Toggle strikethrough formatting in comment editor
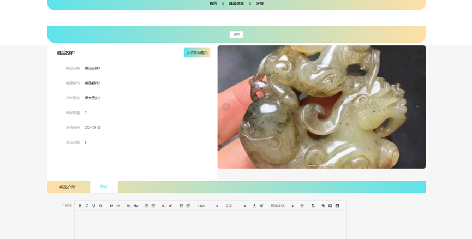The height and width of the screenshot is (239, 472). point(101,206)
